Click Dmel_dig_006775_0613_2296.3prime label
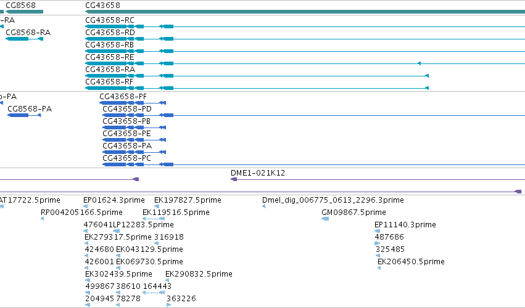The height and width of the screenshot is (308, 525). 333,200
